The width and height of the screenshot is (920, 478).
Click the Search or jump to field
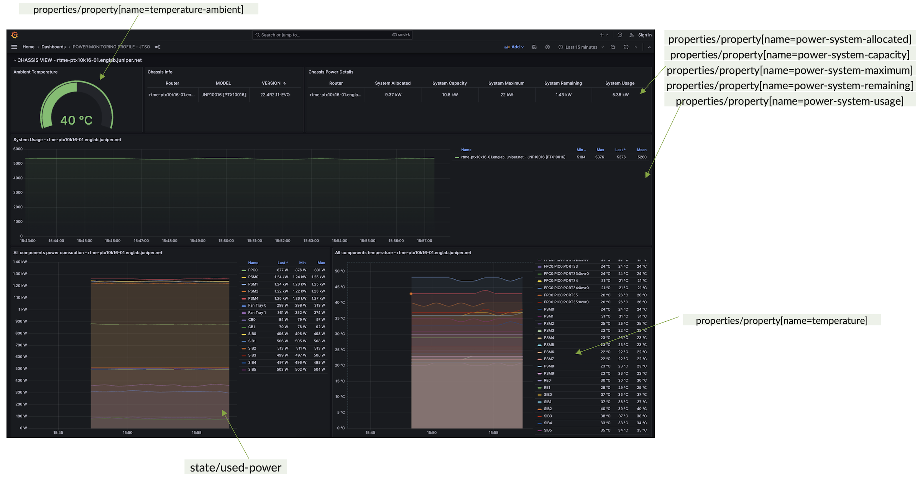(x=332, y=35)
